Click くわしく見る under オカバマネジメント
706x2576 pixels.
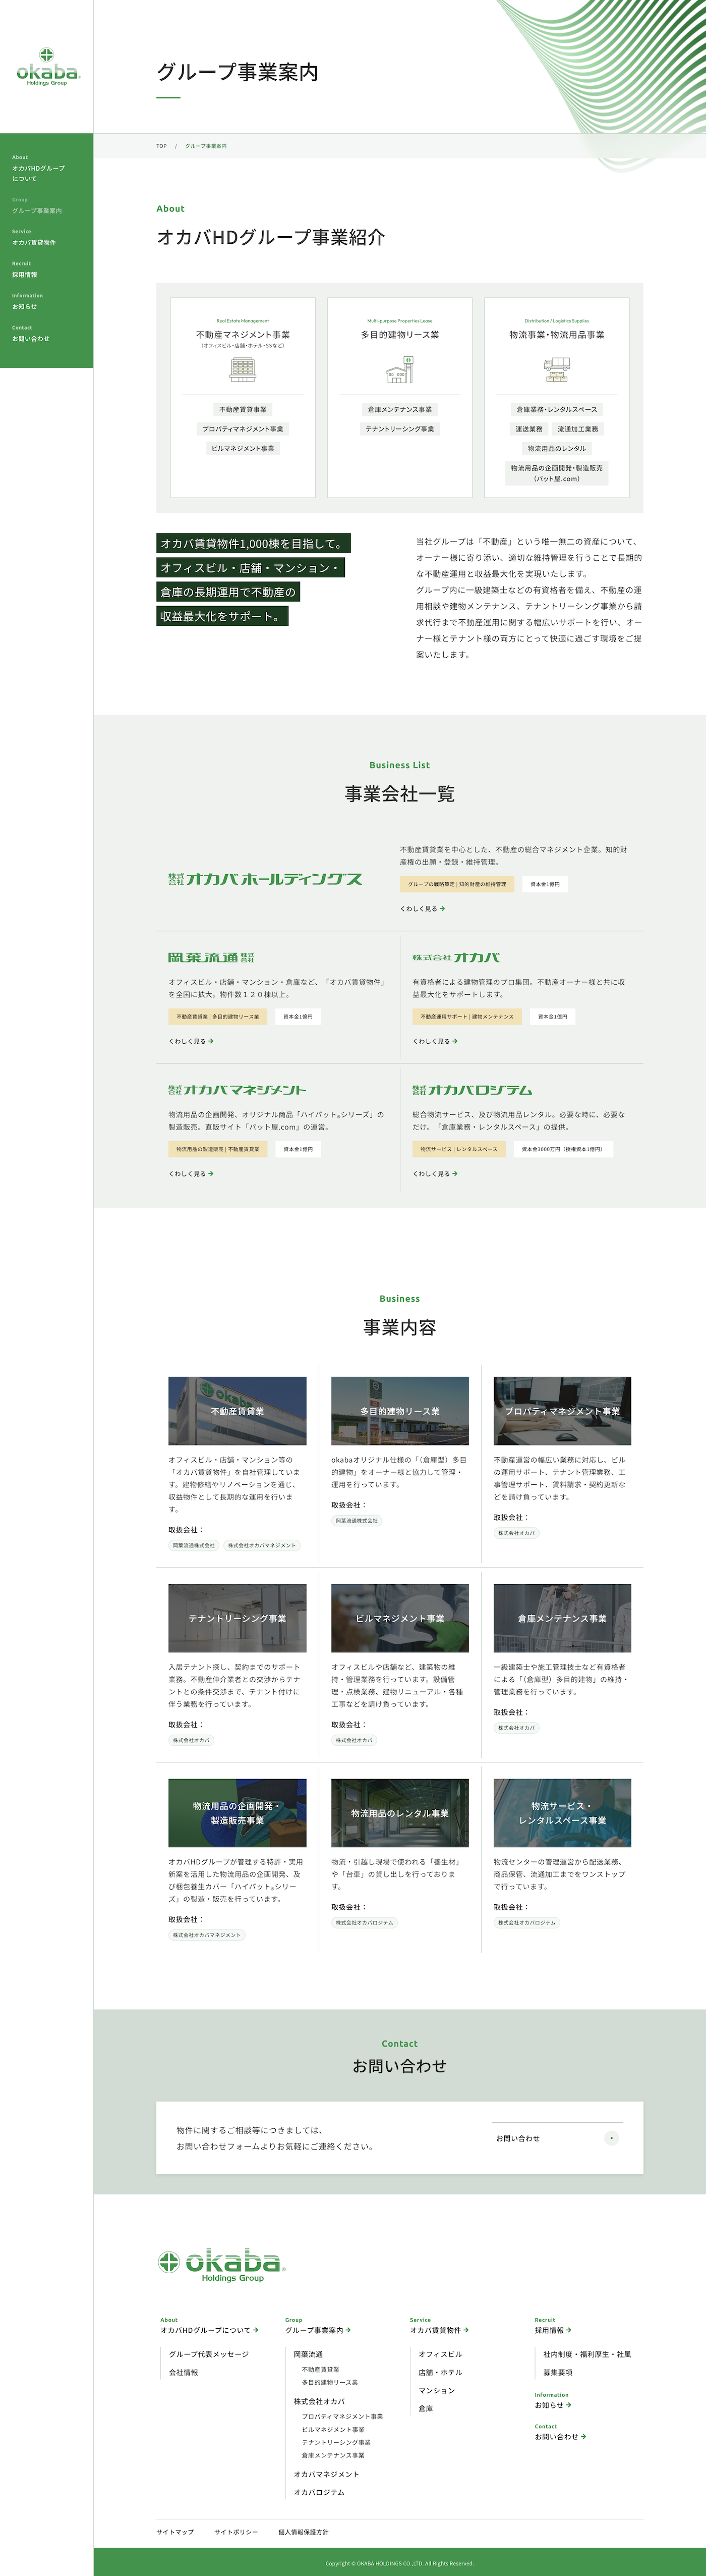191,1173
